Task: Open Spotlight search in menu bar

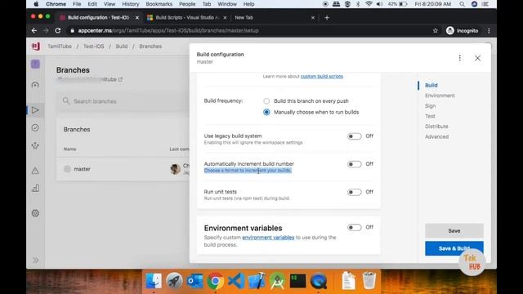Action: pos(462,4)
